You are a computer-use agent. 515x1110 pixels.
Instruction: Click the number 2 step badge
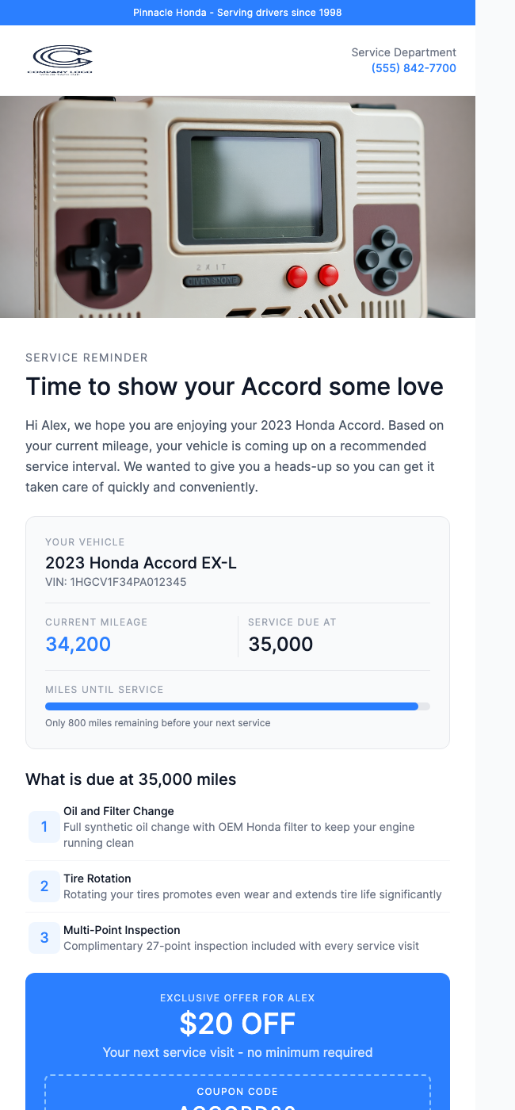[x=44, y=886]
